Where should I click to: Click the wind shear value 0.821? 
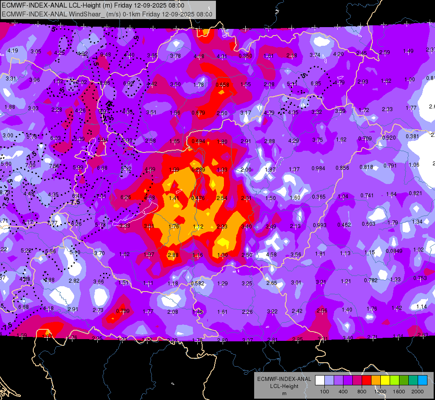pyautogui.click(x=415, y=193)
